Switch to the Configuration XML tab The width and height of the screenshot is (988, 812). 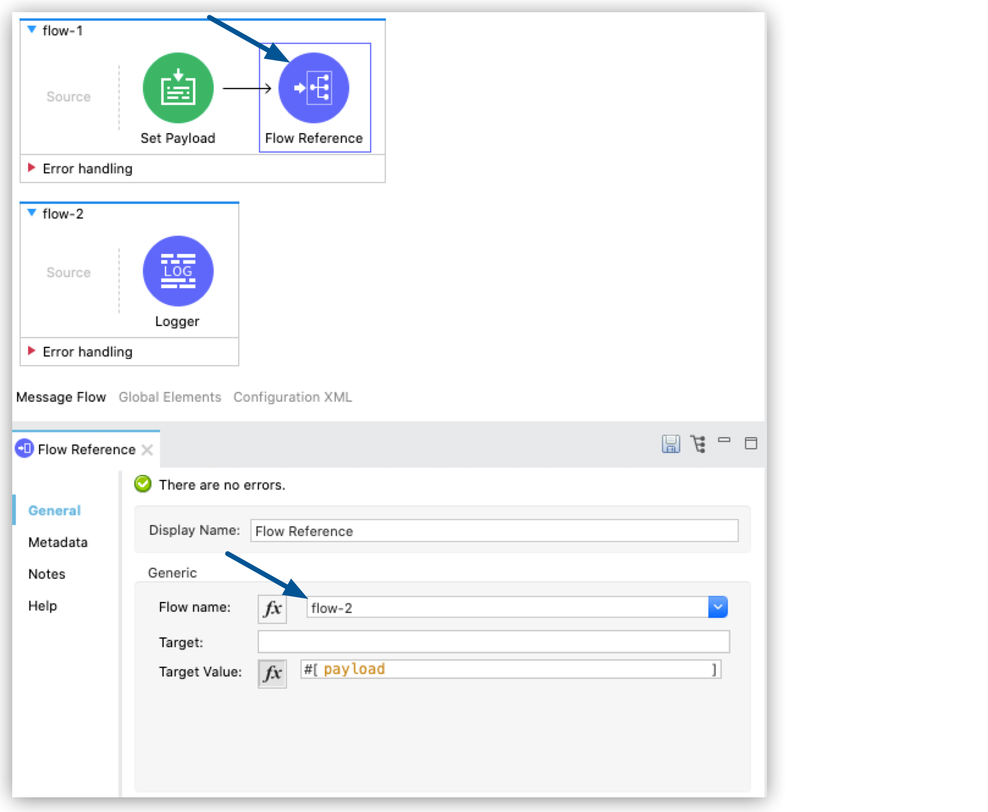tap(292, 397)
